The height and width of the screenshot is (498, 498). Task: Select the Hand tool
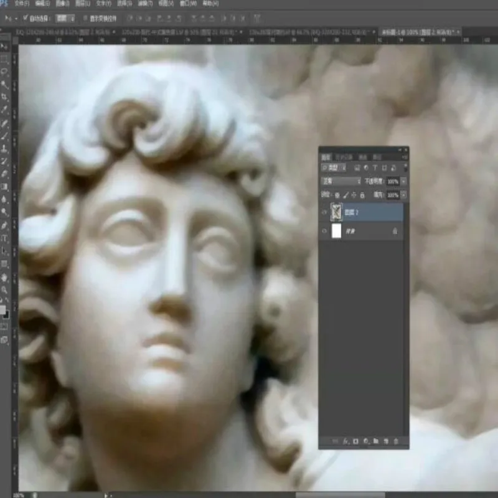(x=5, y=277)
